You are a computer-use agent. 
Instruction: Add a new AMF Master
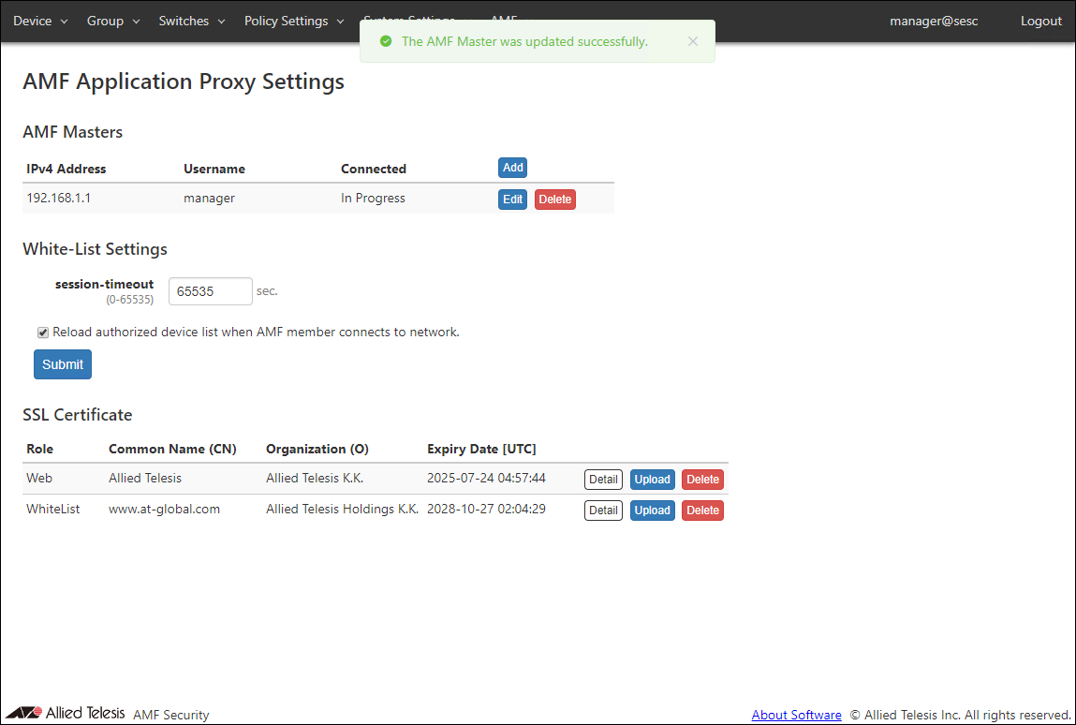[512, 168]
